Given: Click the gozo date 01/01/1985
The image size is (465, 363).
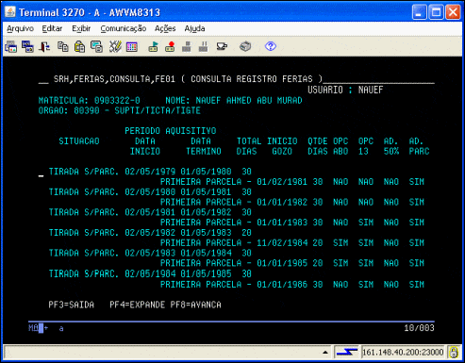Looking at the screenshot, I should tap(282, 263).
